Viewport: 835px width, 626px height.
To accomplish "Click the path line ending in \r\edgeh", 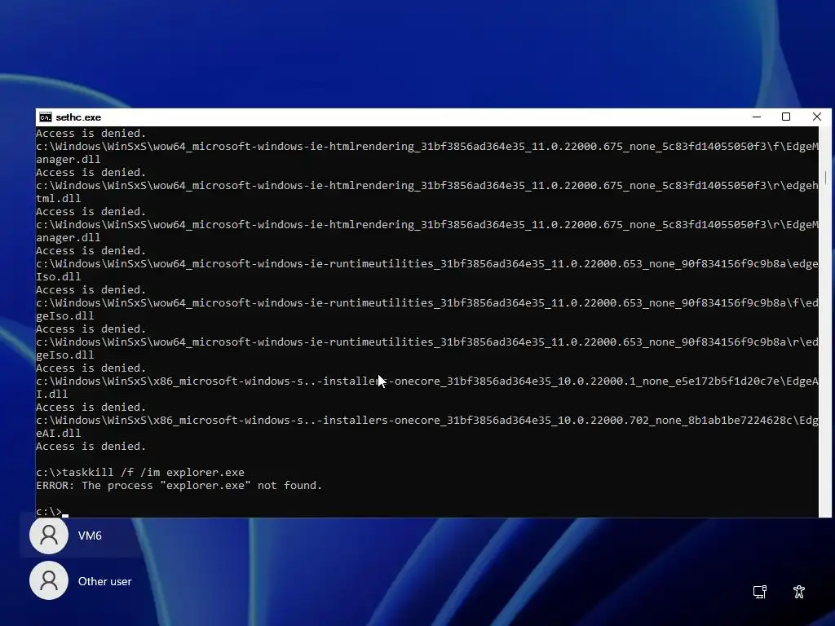I will click(x=427, y=185).
